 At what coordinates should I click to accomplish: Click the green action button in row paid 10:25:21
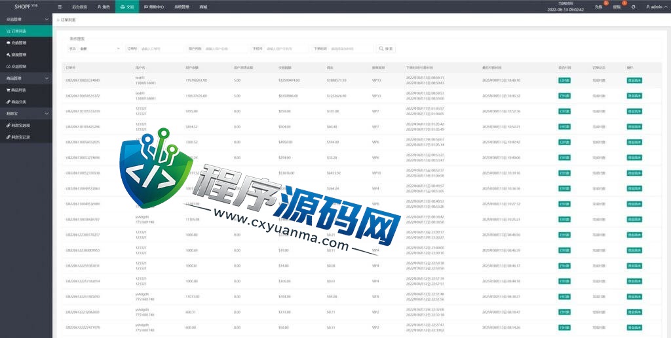634,220
